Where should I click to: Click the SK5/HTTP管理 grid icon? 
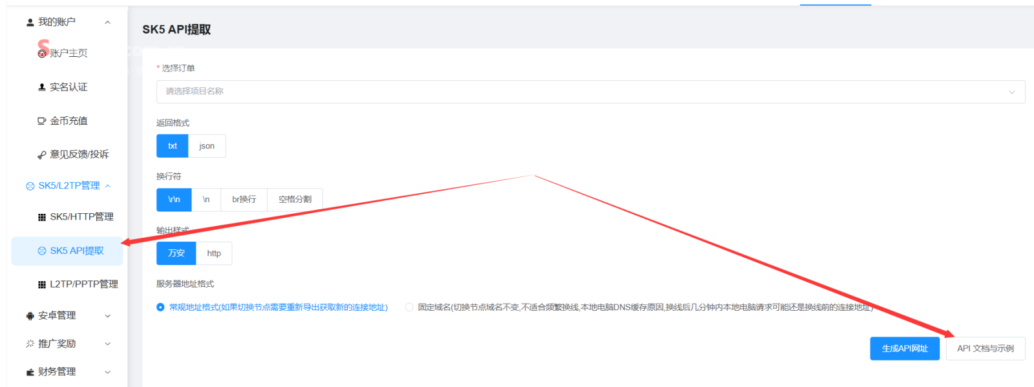click(x=42, y=217)
